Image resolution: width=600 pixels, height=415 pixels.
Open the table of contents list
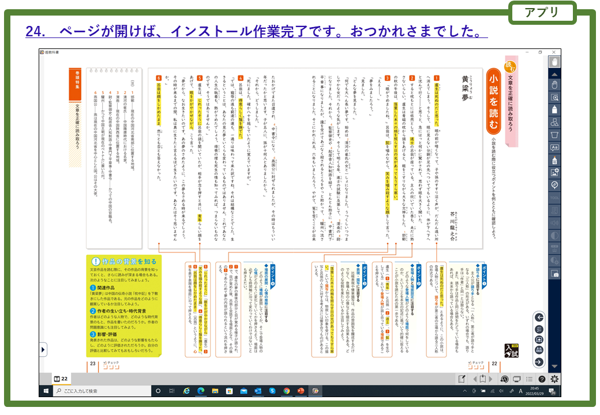point(529,379)
